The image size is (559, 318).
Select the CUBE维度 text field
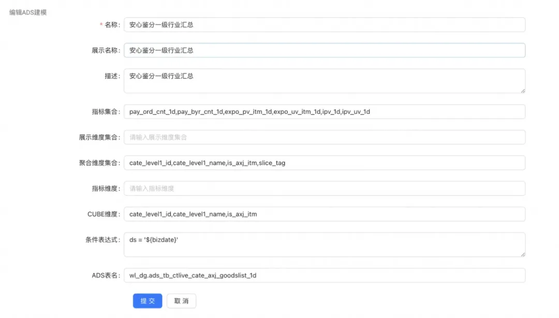pos(324,214)
